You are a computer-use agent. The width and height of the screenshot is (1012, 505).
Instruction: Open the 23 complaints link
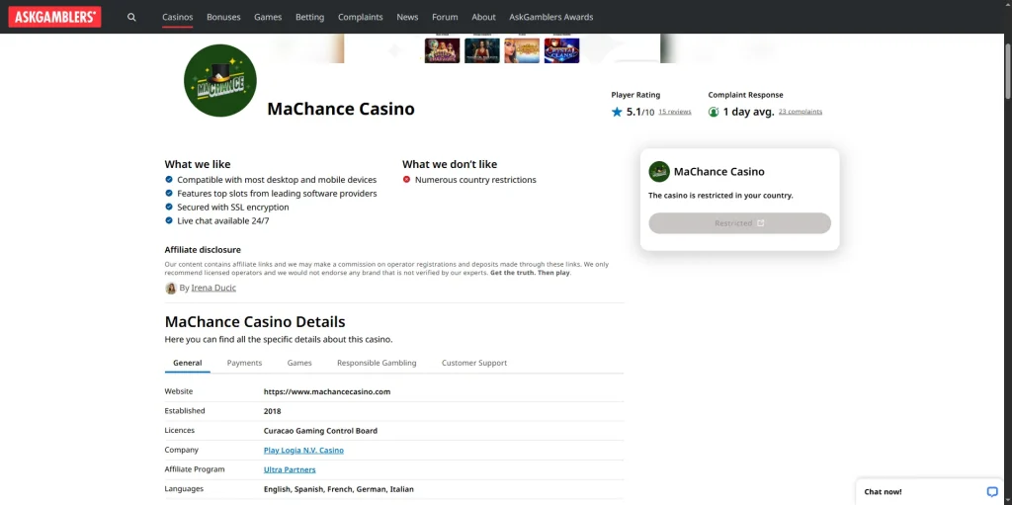[801, 112]
